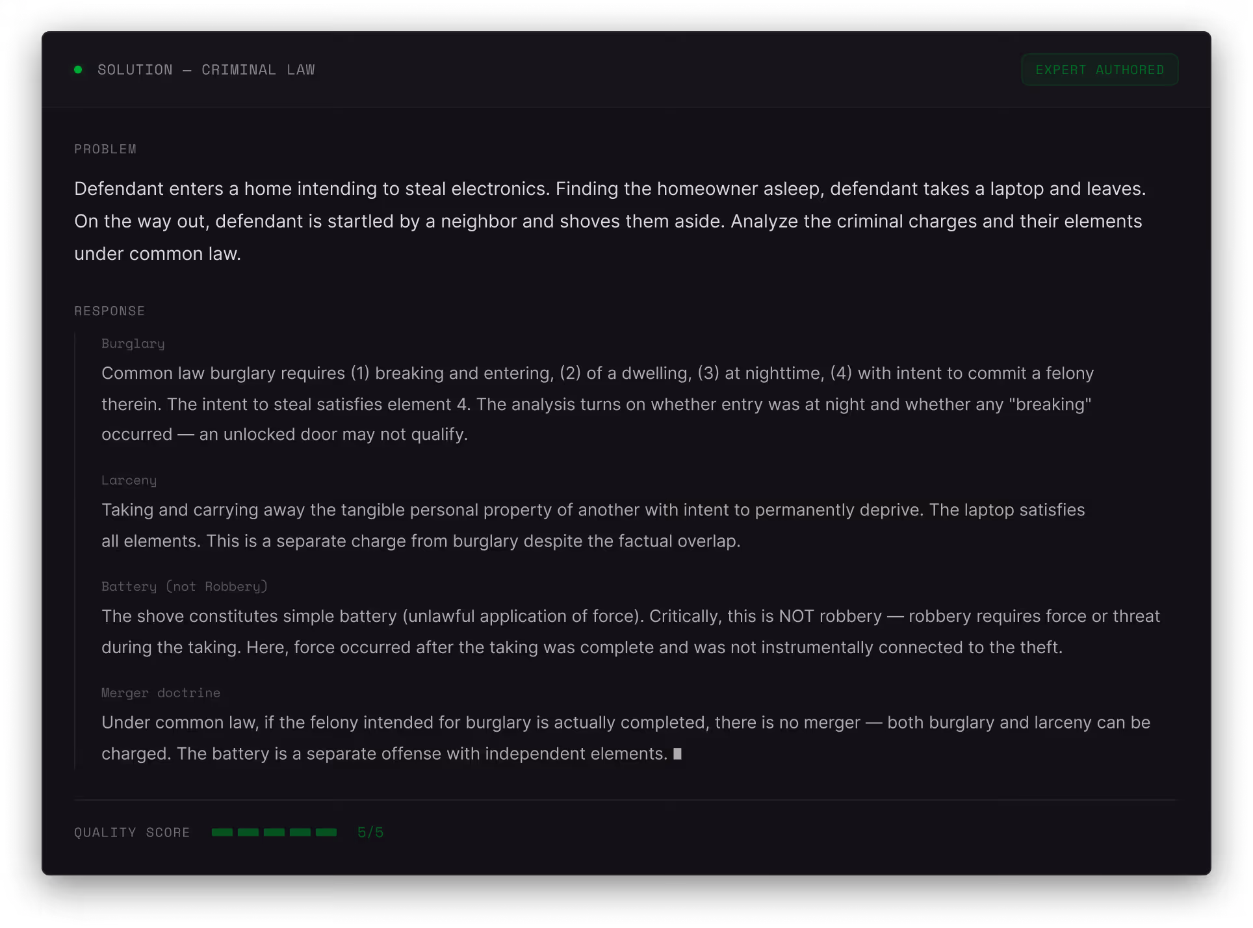Click the green status dot icon
Screen dimensions: 1253x928
click(78, 70)
